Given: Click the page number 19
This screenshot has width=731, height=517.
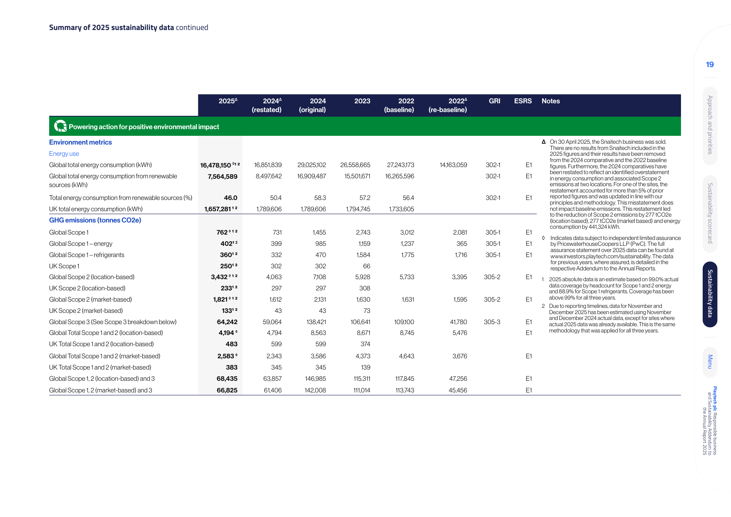Looking at the screenshot, I should pyautogui.click(x=710, y=65).
